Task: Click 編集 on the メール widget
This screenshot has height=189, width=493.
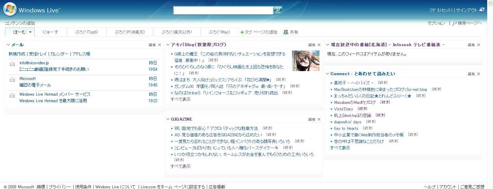Action: 152,45
